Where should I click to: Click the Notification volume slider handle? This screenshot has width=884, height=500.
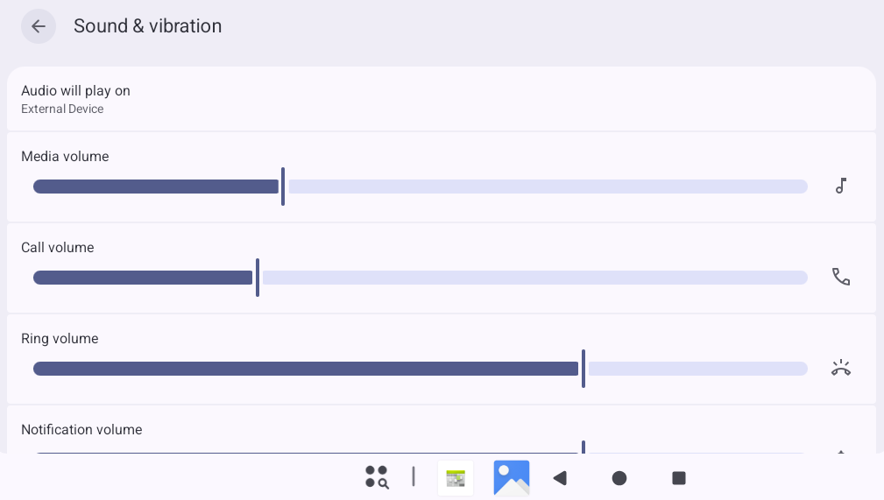point(583,447)
